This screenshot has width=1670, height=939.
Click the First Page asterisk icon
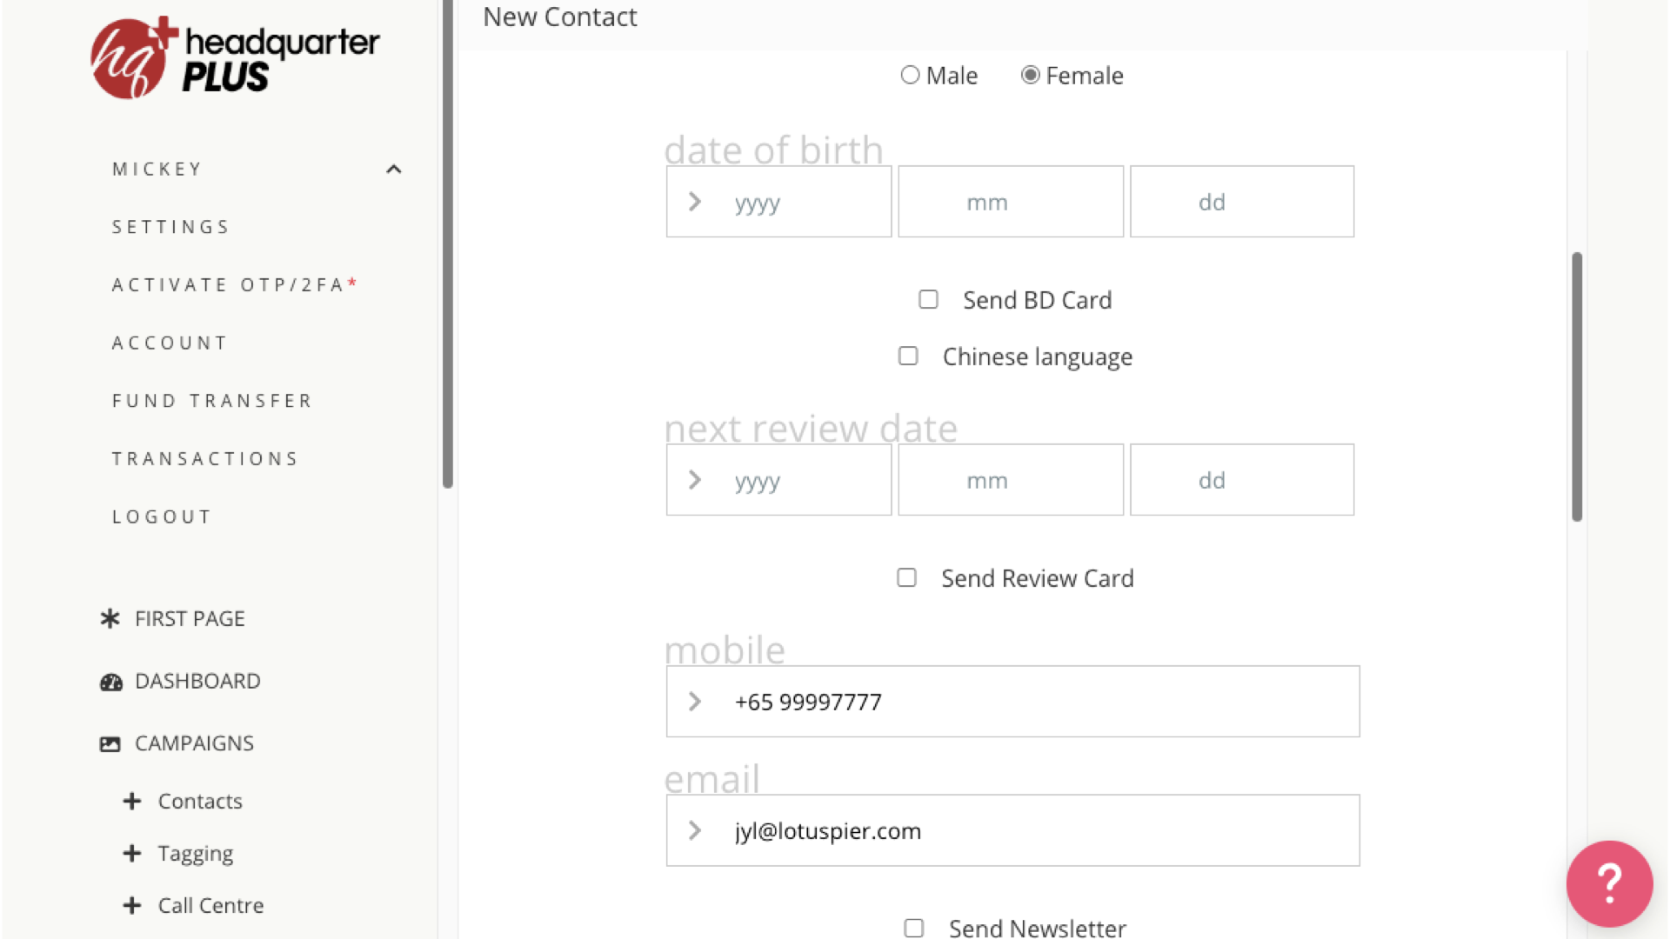click(110, 618)
